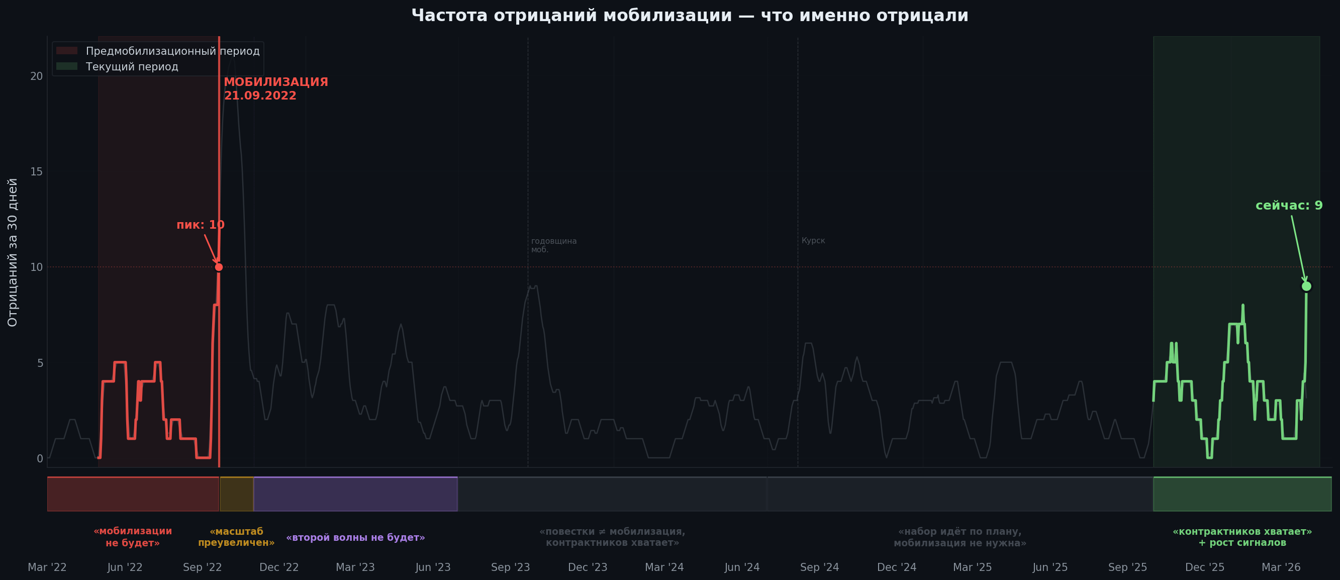
Task: Click the red peak point marker at 10
Action: (x=219, y=267)
